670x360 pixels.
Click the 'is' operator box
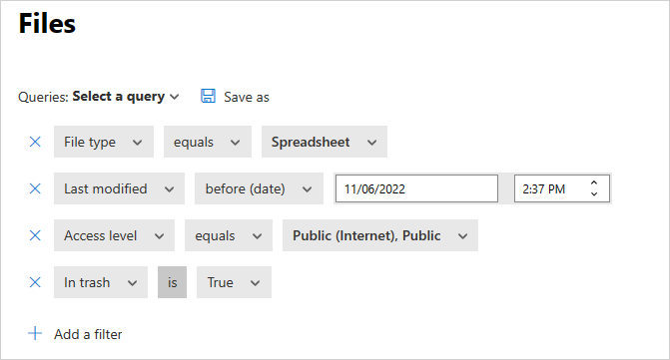click(172, 282)
